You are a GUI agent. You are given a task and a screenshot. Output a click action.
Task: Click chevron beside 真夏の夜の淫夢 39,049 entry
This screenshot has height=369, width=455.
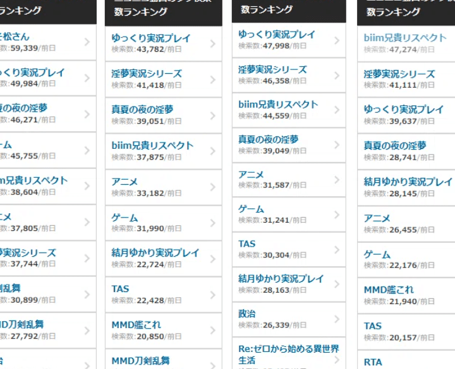pos(336,145)
